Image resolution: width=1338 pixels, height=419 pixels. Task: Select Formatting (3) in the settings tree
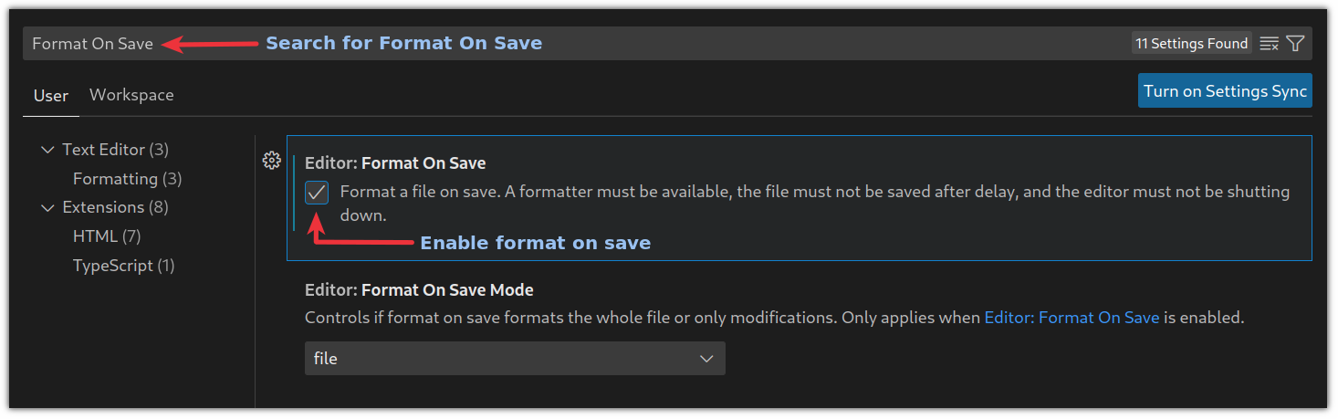pos(128,179)
